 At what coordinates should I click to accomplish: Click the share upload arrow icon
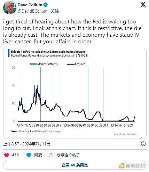[x=51, y=155]
